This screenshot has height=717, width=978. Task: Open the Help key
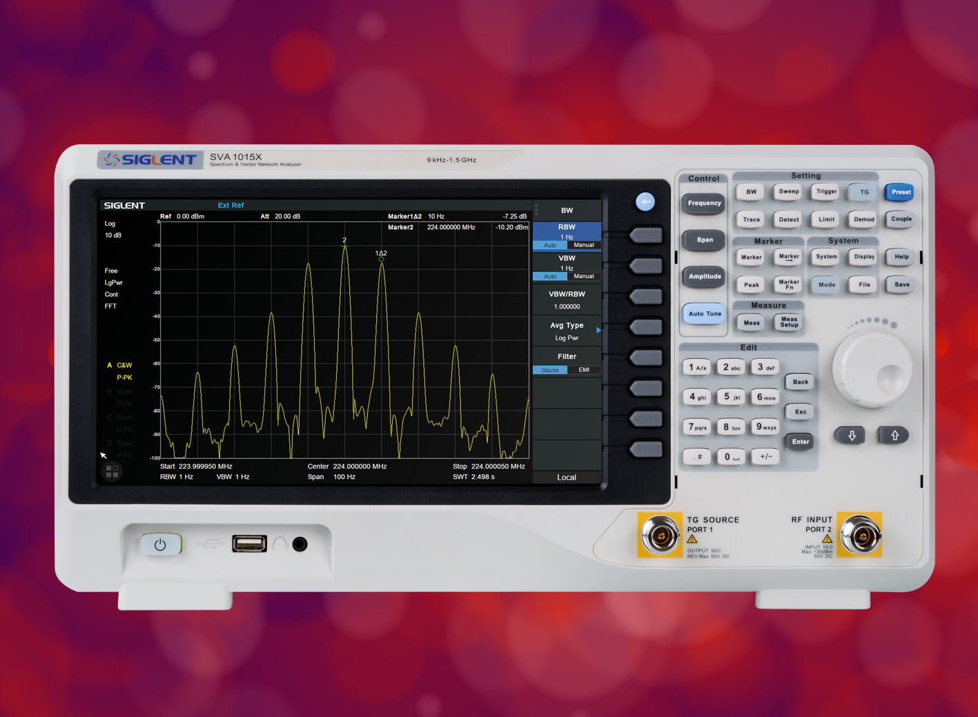tap(901, 257)
